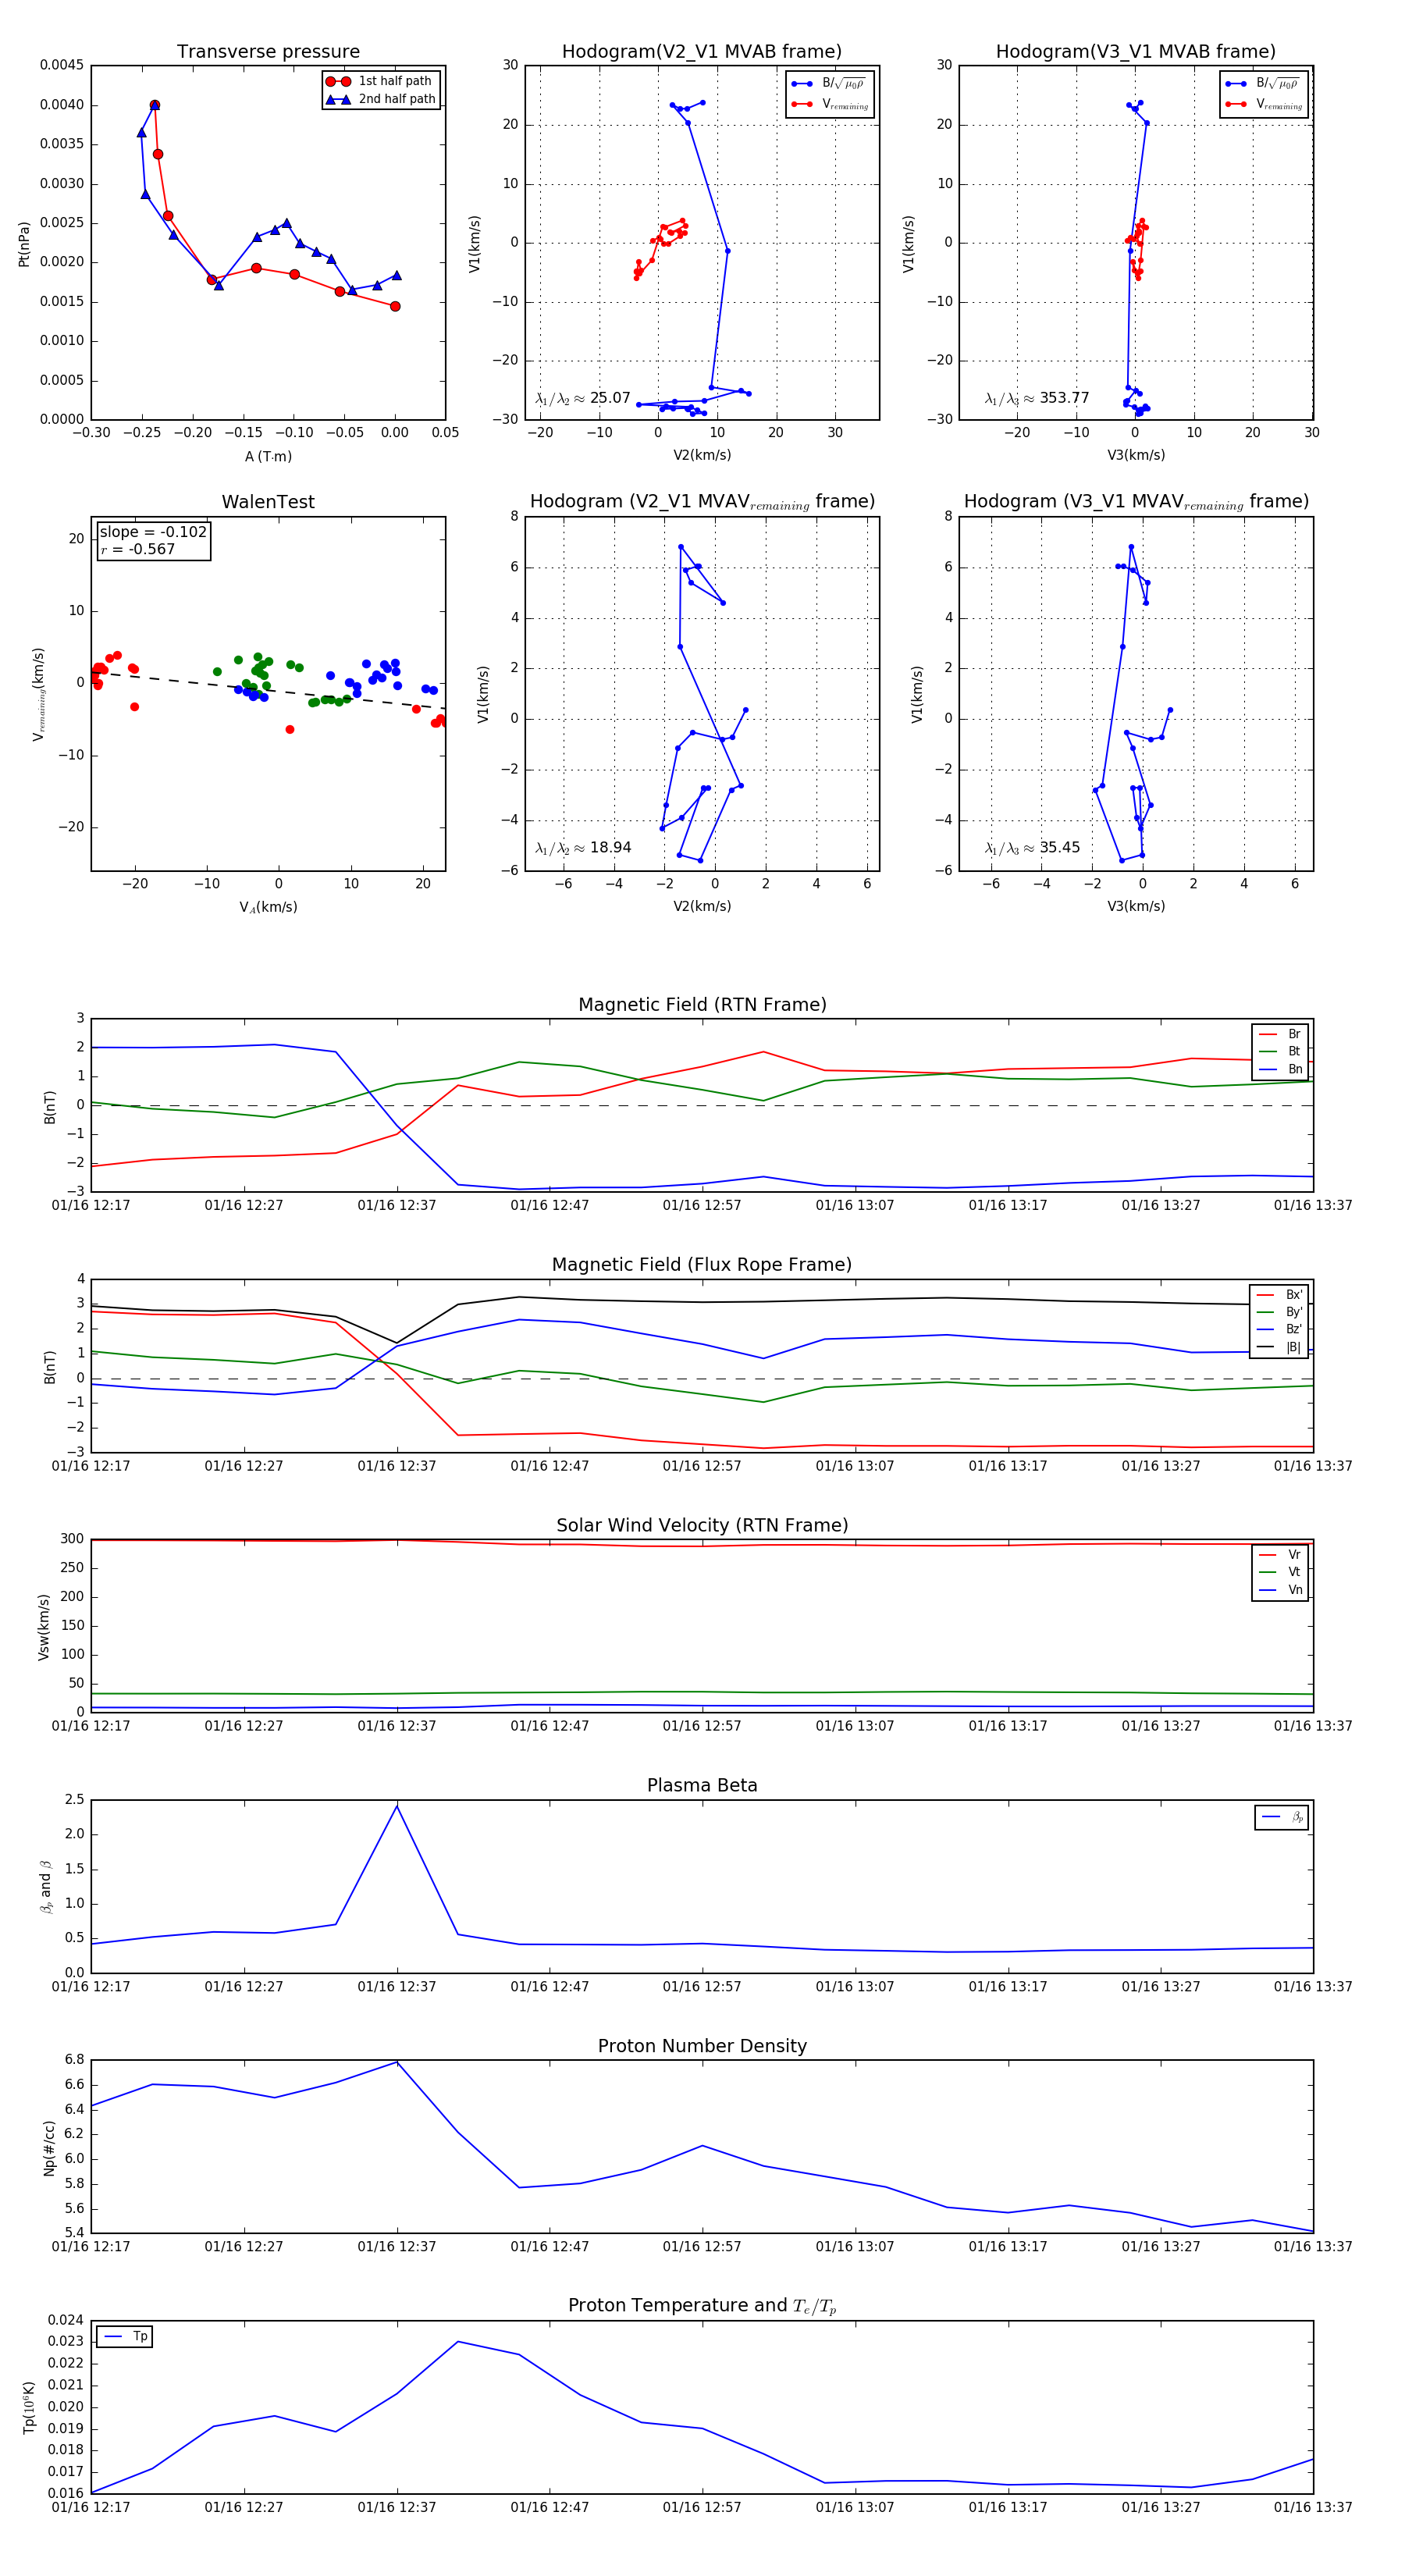Click the λ1/λ3 ≈ 353.77 annotation
Screen dimensions: 1405x2576
click(1037, 398)
